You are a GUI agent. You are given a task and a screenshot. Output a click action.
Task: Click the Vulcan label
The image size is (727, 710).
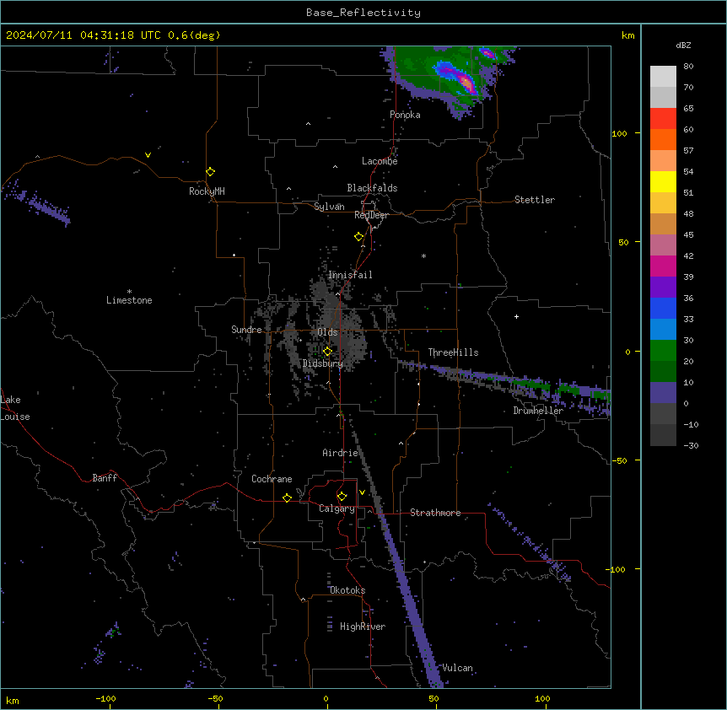[457, 668]
